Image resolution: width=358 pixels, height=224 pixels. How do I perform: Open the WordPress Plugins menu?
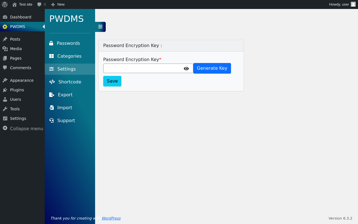22,90
